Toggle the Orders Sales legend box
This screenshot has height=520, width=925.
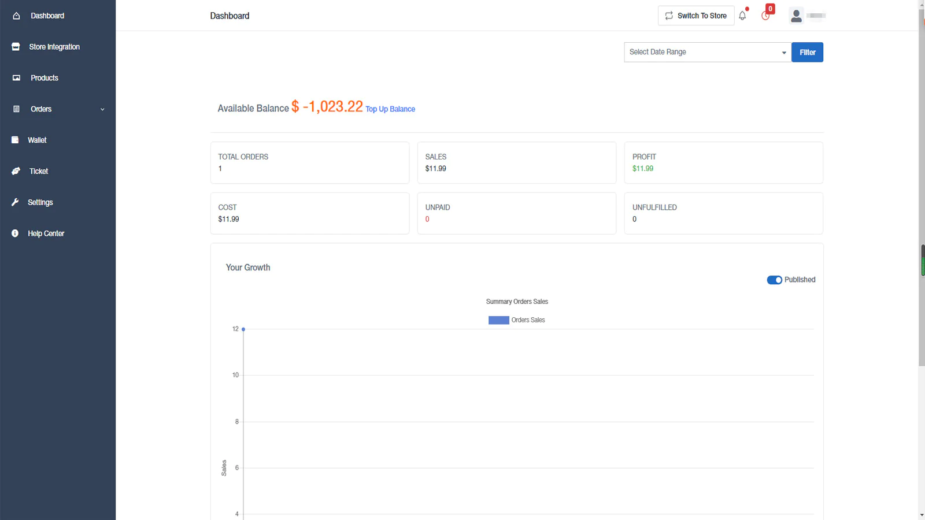pos(498,320)
